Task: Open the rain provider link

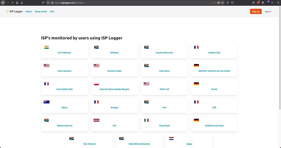Action: [164, 108]
